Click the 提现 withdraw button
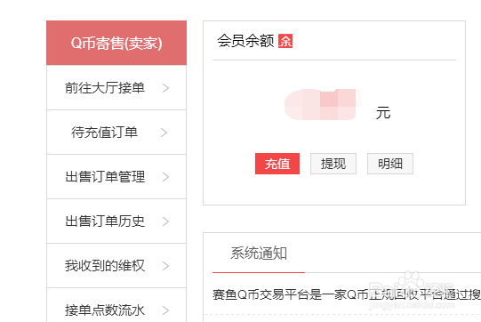This screenshot has height=322, width=481. click(333, 164)
